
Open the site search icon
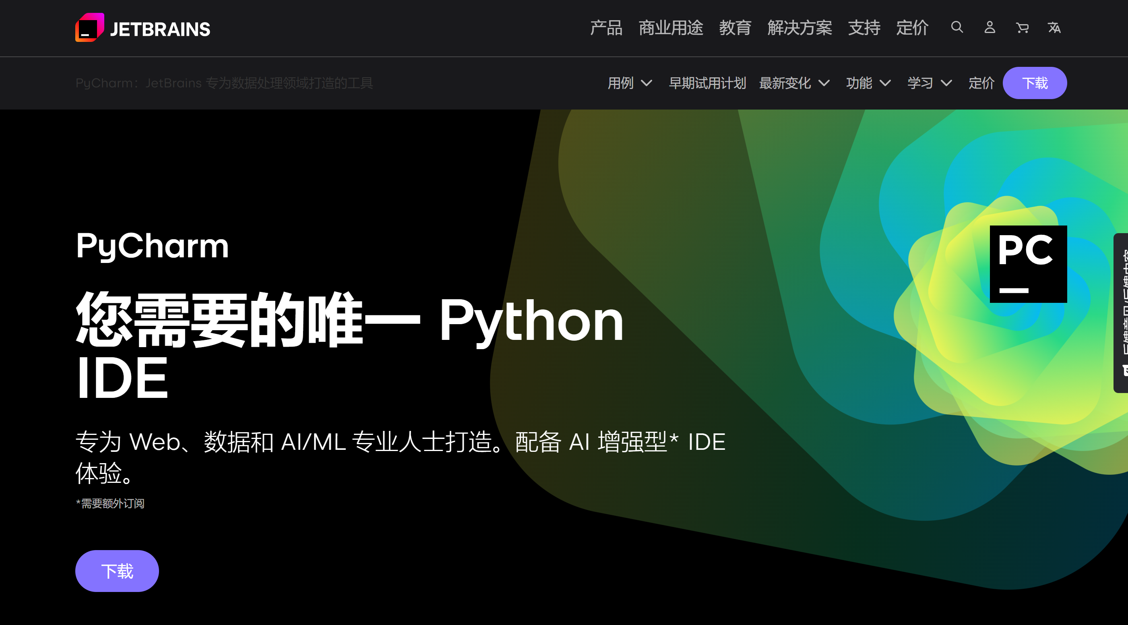pyautogui.click(x=957, y=28)
